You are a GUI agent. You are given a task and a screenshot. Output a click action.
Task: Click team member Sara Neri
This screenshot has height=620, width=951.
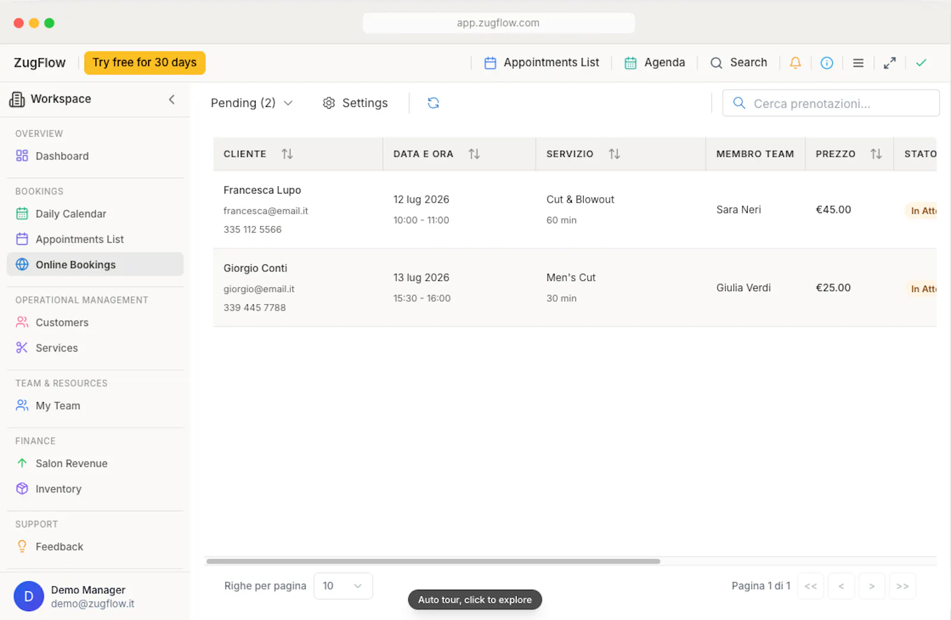[x=739, y=210]
